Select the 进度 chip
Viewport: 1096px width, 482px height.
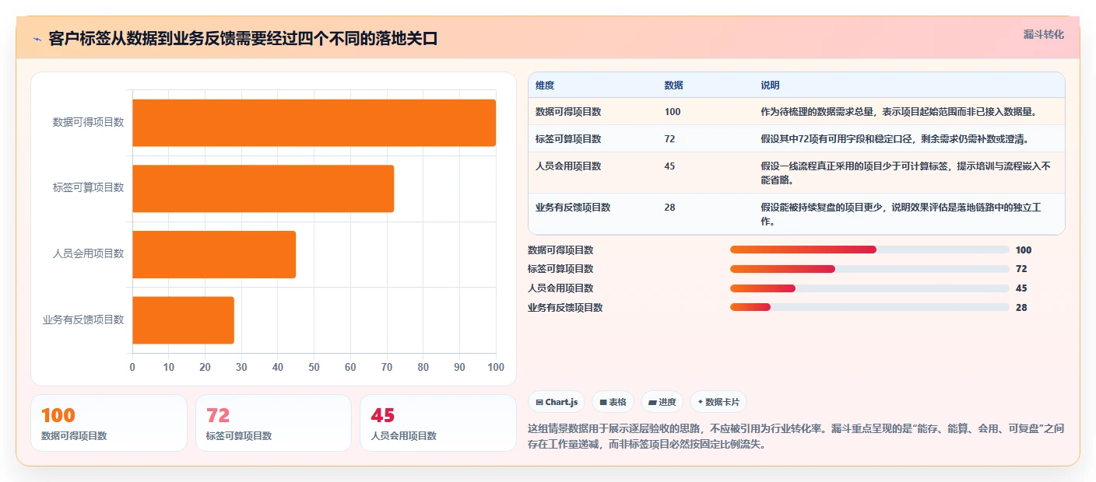point(662,402)
